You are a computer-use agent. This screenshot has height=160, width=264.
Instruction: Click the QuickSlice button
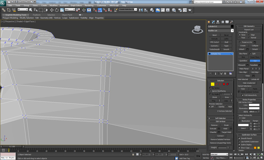[243, 61]
